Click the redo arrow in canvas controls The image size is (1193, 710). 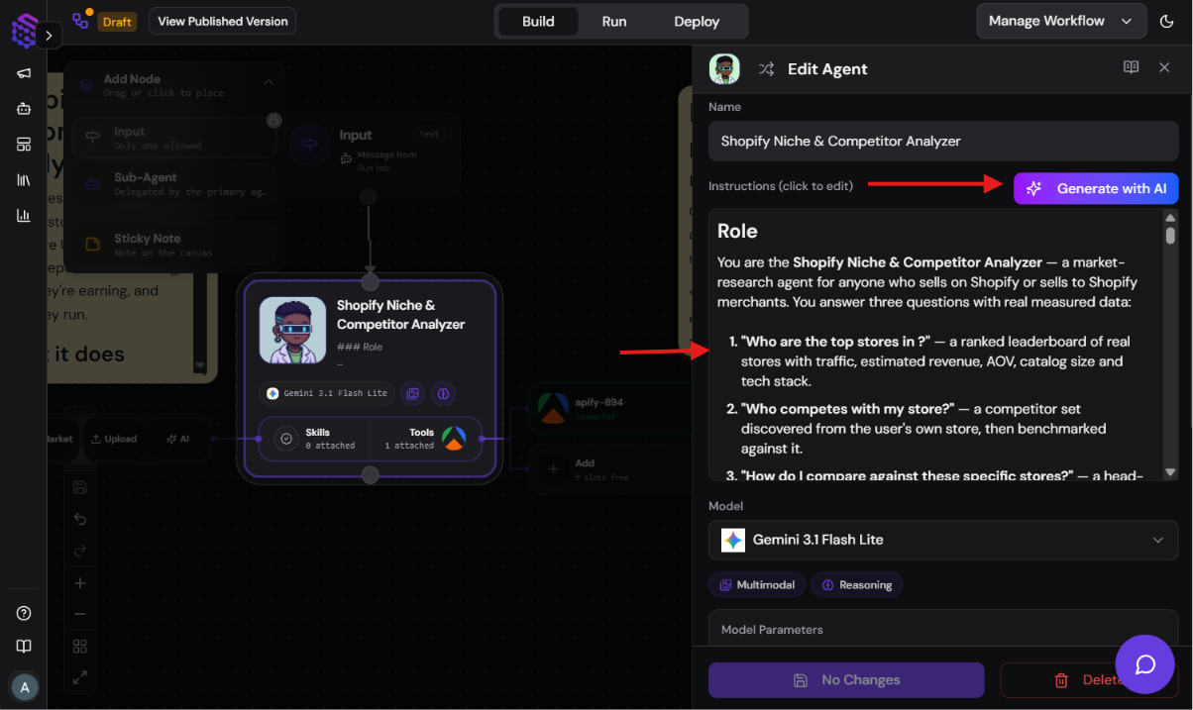(x=80, y=551)
